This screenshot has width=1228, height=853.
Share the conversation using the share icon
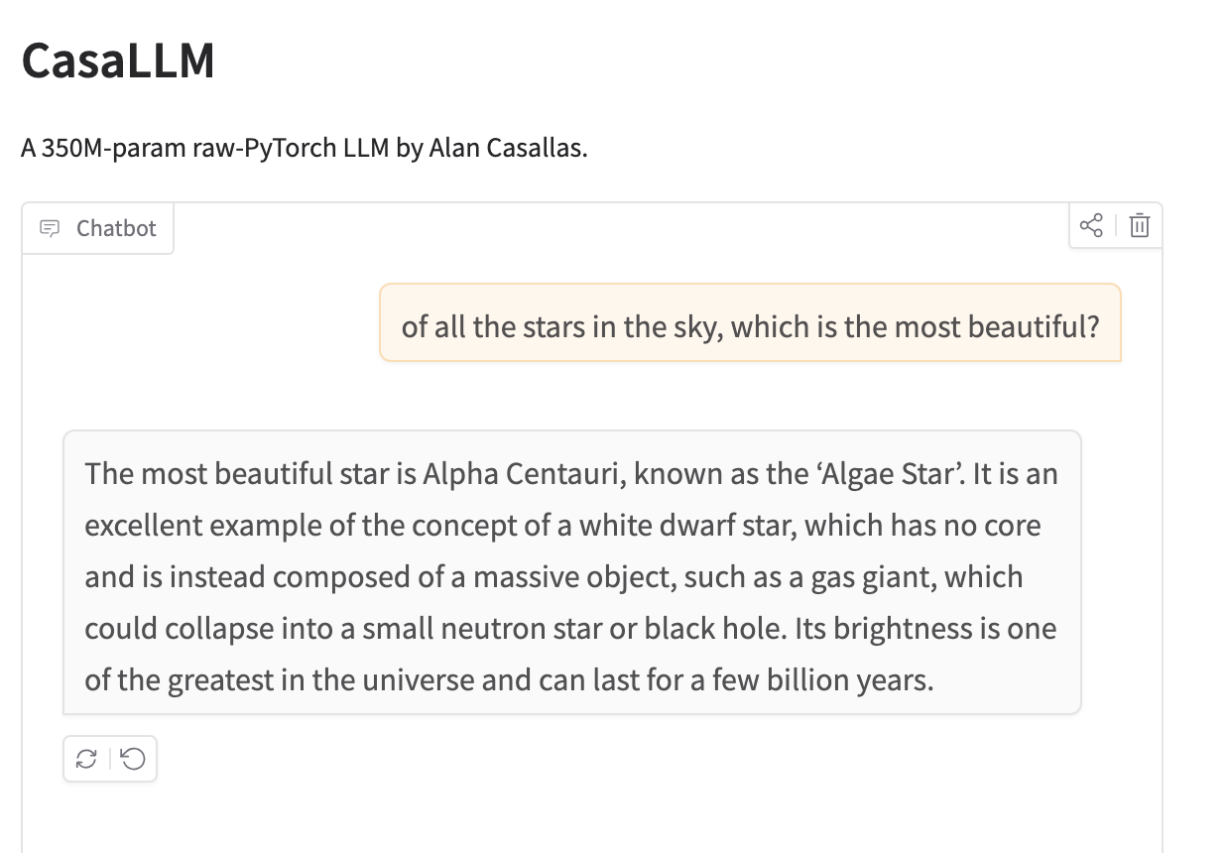coord(1091,226)
